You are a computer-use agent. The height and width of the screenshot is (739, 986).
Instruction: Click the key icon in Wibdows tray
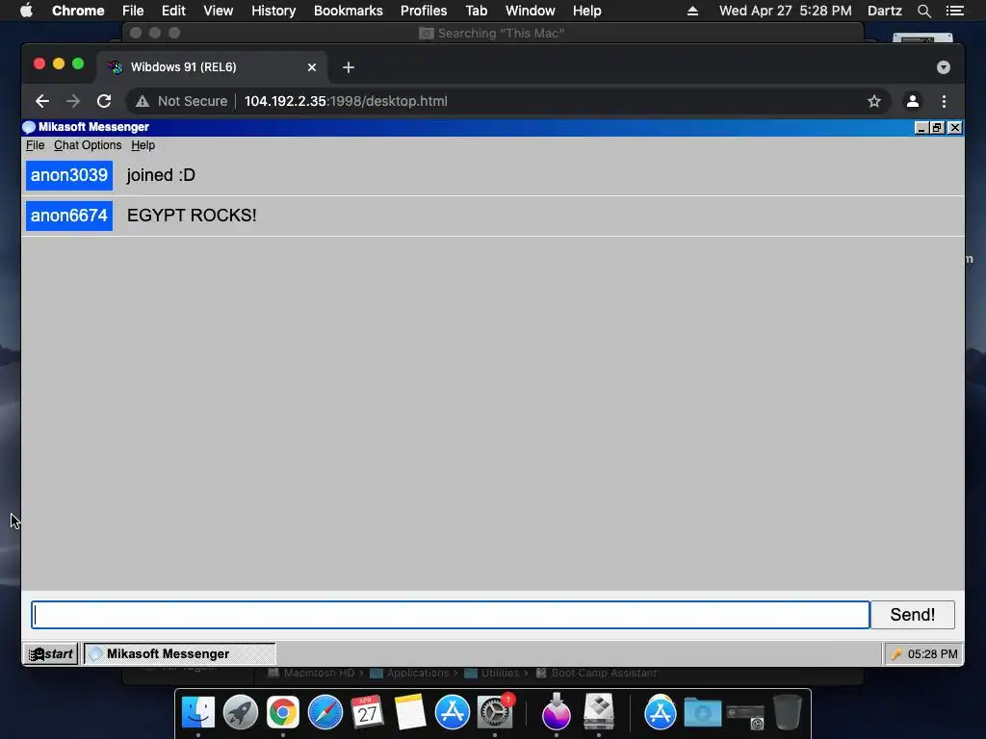[x=896, y=654]
